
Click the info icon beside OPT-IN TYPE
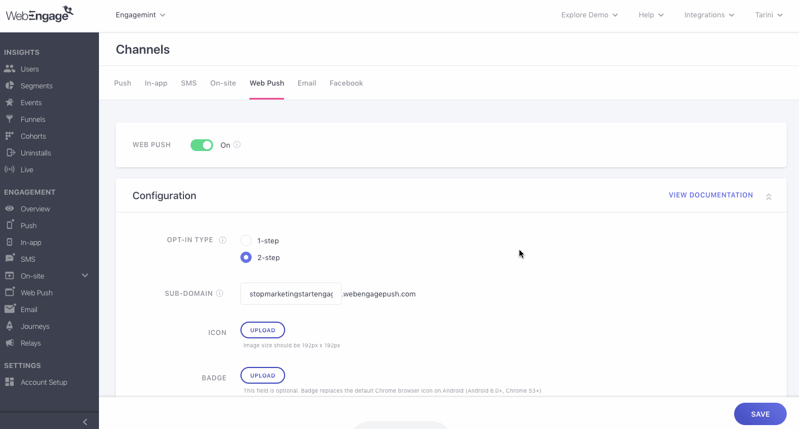tap(223, 240)
